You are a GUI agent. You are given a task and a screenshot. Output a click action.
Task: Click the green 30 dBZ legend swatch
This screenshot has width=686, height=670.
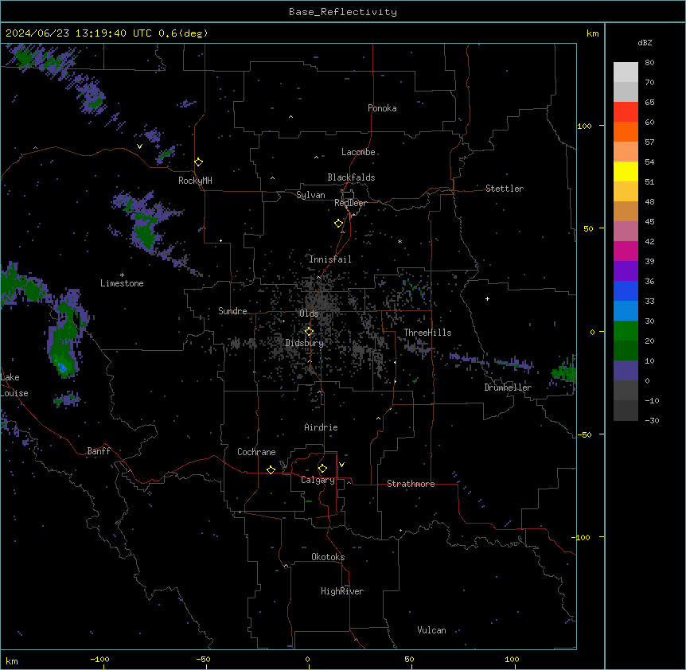click(x=626, y=331)
